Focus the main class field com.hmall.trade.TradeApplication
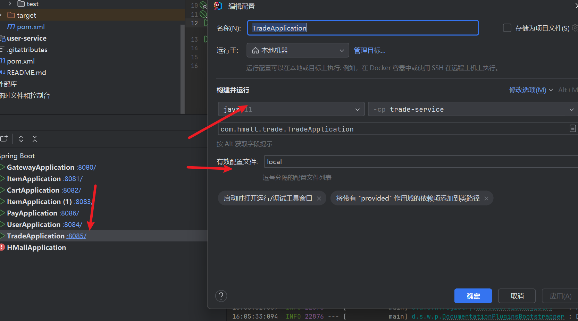This screenshot has width=578, height=321. pos(398,129)
